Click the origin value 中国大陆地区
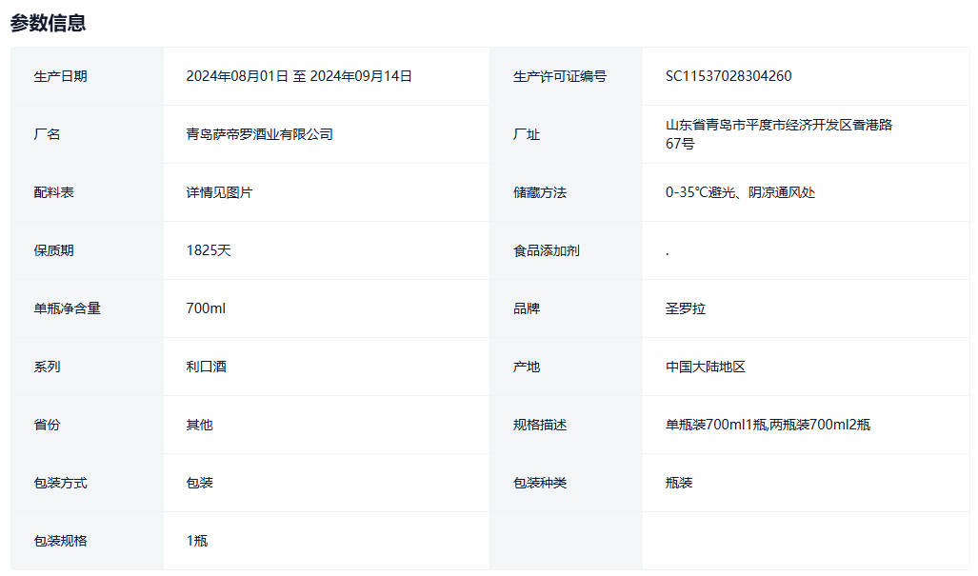Viewport: 978px width, 576px height. [705, 367]
